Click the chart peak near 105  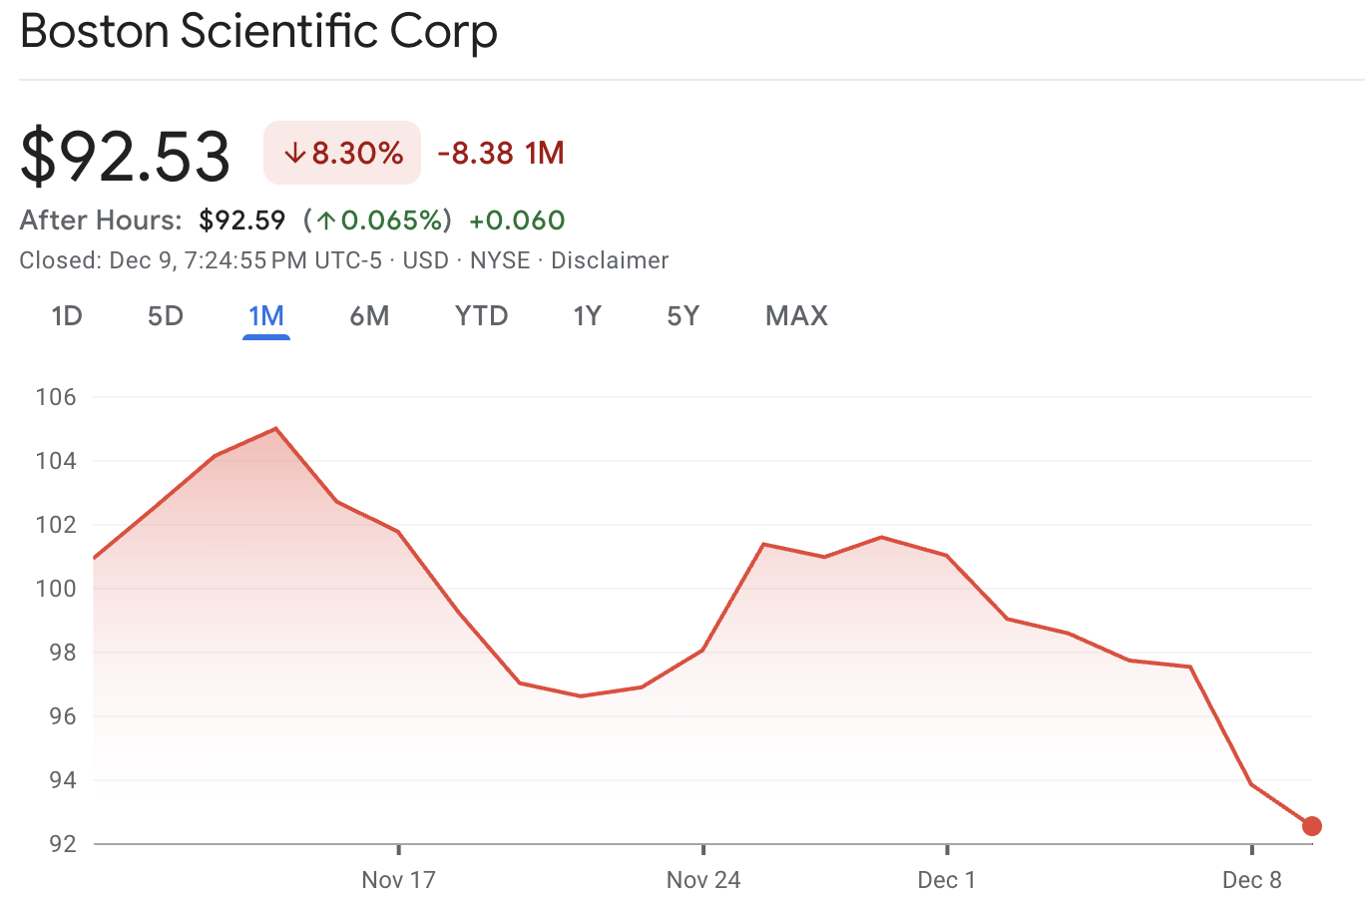pyautogui.click(x=275, y=428)
